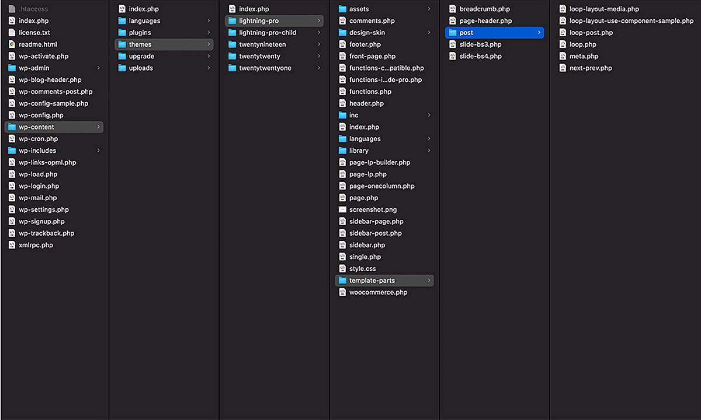Click the inc folder icon

(x=342, y=115)
